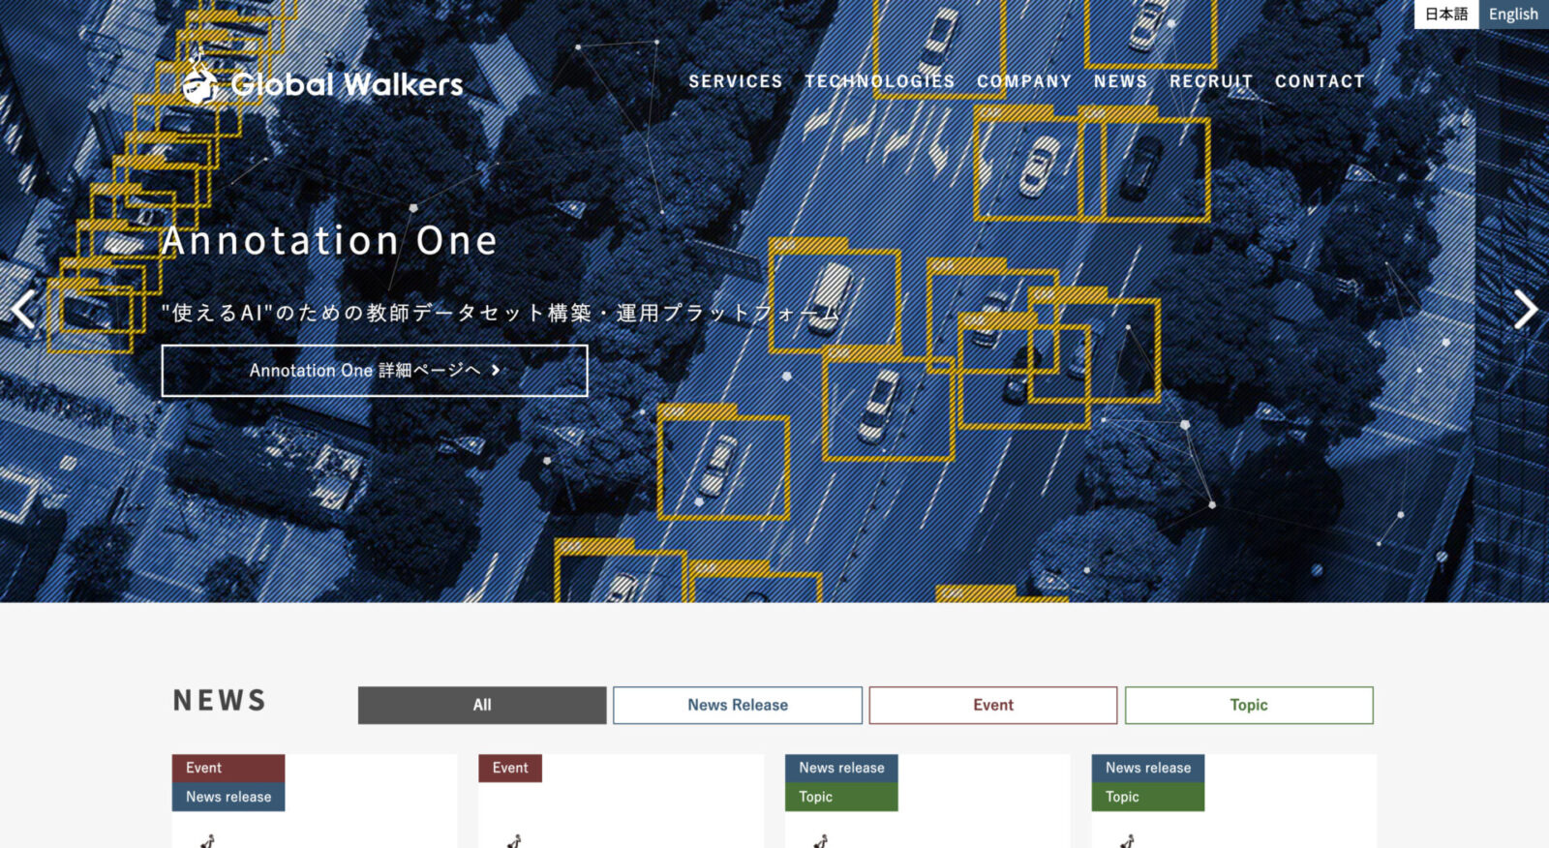Filter news by Event tab
The height and width of the screenshot is (848, 1549).
(x=992, y=705)
